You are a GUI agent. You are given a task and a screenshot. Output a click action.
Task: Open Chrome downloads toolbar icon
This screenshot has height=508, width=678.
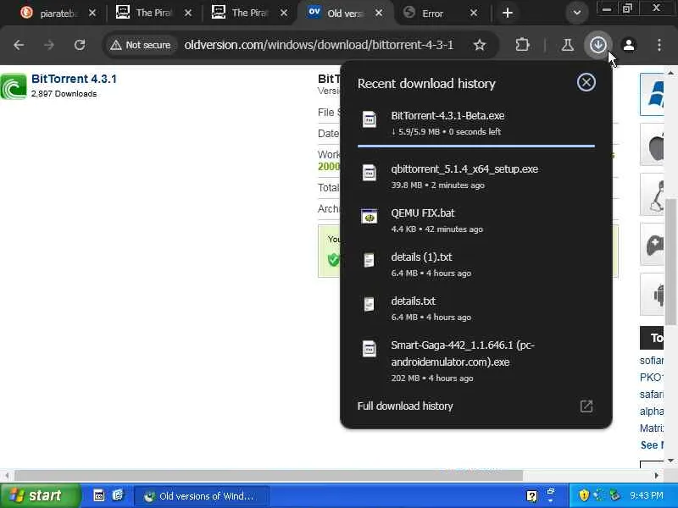(598, 45)
